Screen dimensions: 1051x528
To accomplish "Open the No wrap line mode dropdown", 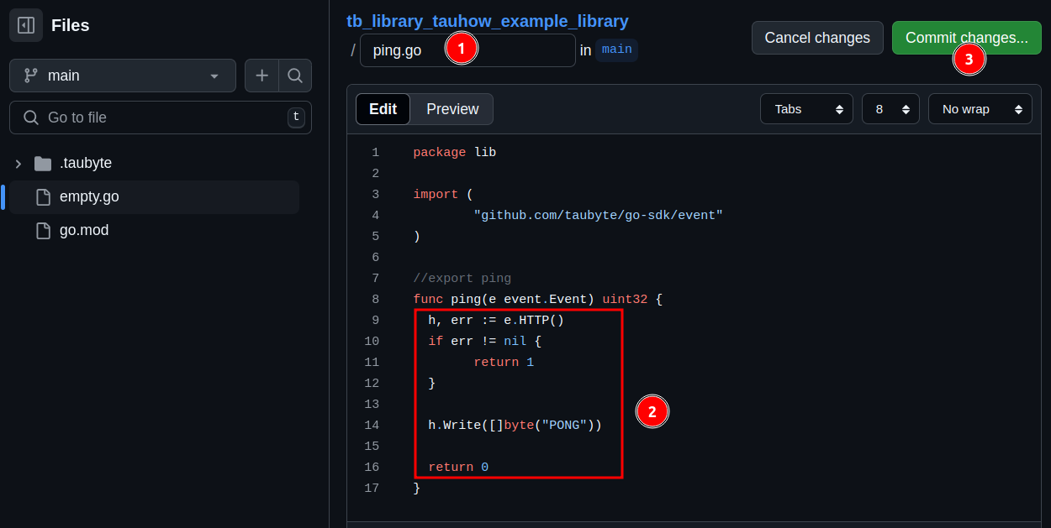I will (980, 109).
